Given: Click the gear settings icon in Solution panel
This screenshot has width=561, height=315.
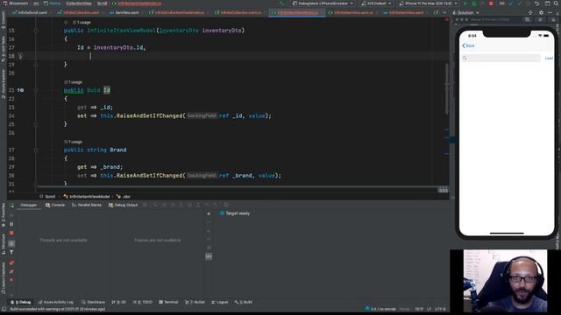Looking at the screenshot, I should [x=541, y=12].
